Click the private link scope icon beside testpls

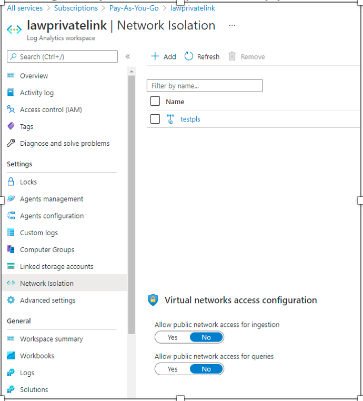click(x=170, y=119)
